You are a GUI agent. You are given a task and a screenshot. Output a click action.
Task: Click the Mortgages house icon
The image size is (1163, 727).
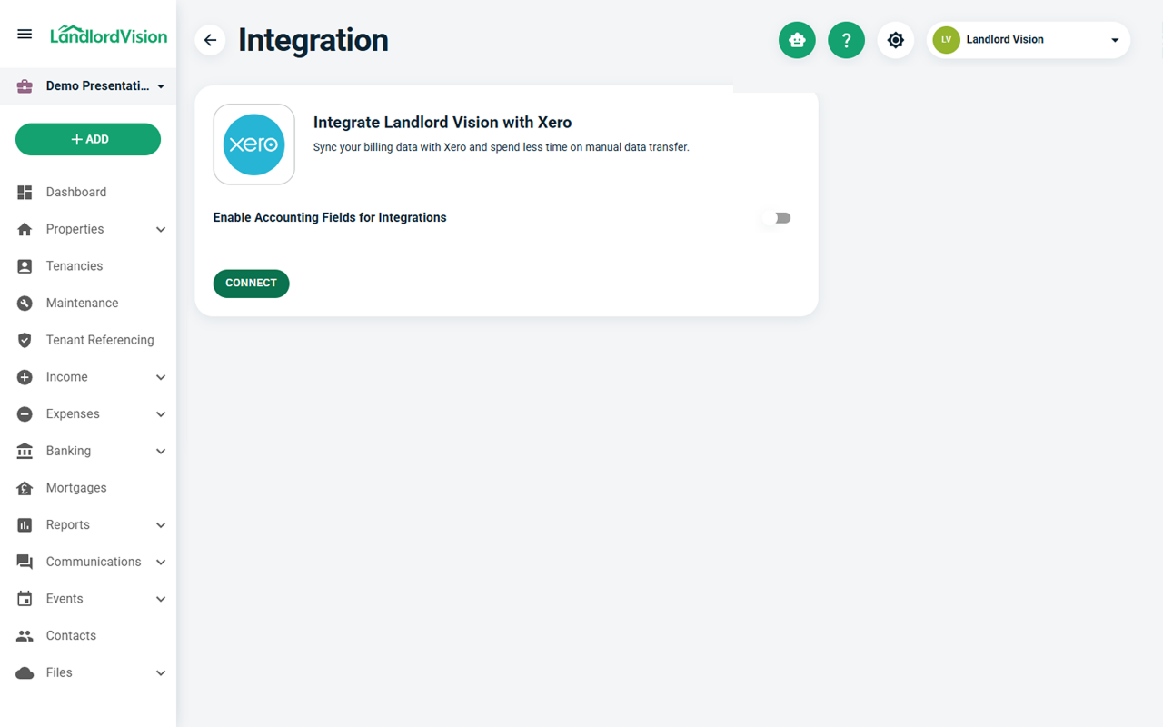(x=25, y=488)
